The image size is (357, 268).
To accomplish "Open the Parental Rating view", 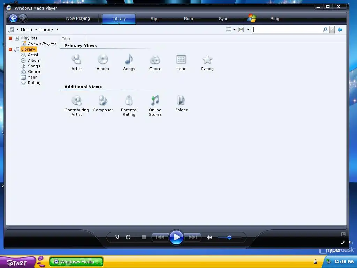I will [129, 106].
